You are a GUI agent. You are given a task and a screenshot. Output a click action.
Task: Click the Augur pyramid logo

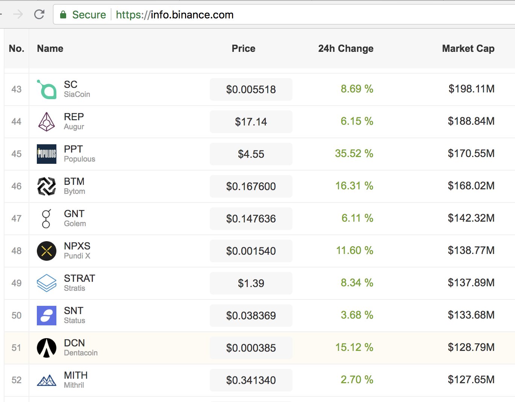[x=46, y=121]
